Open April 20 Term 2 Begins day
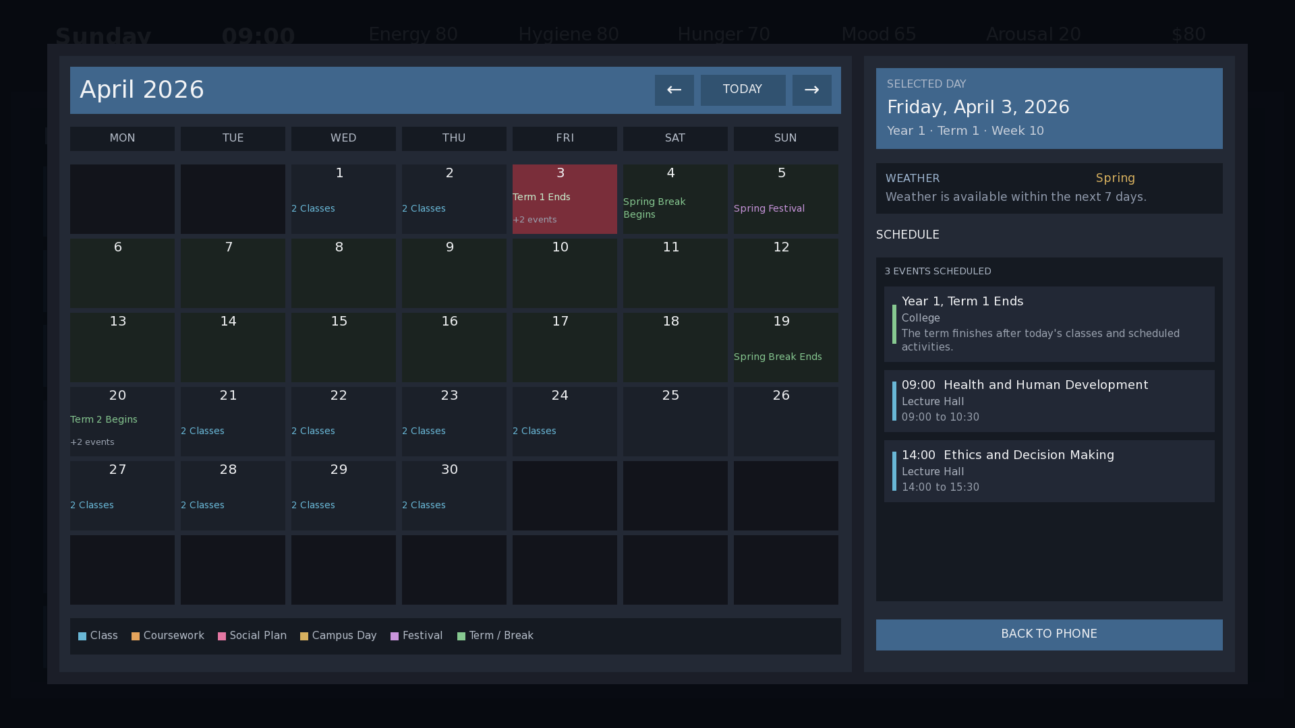Viewport: 1295px width, 728px height. click(x=122, y=421)
